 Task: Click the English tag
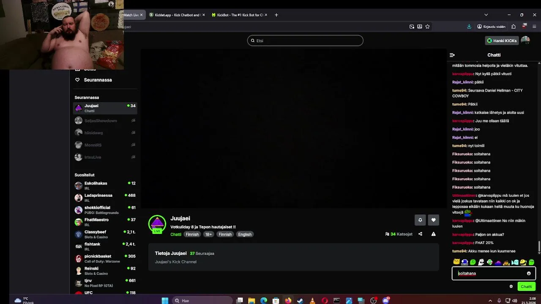pos(245,234)
